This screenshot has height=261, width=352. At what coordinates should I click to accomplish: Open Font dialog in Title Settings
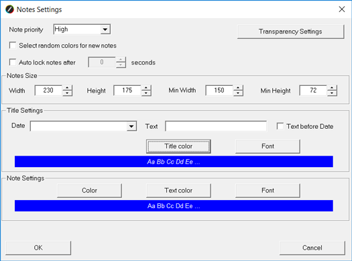click(x=268, y=146)
